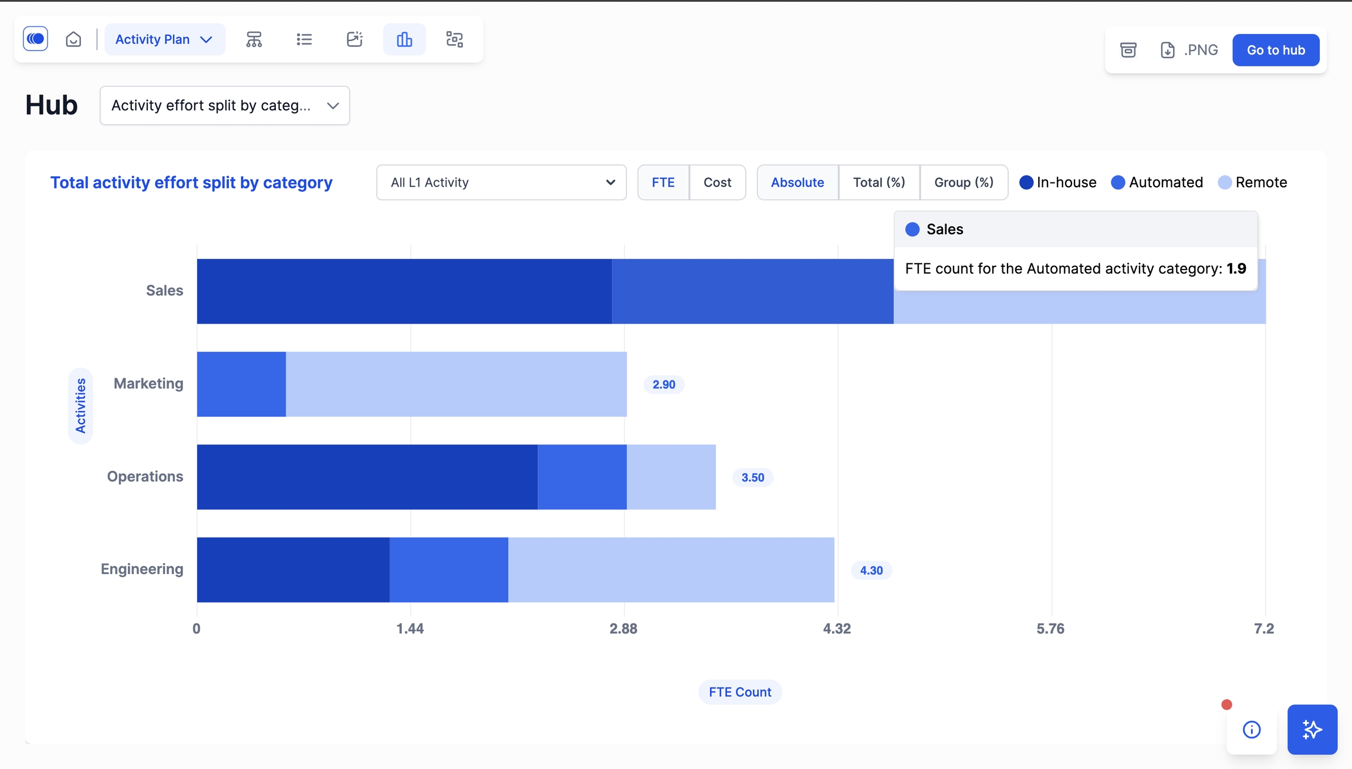This screenshot has height=769, width=1352.
Task: Switch display mode to Total (%)
Action: (878, 183)
